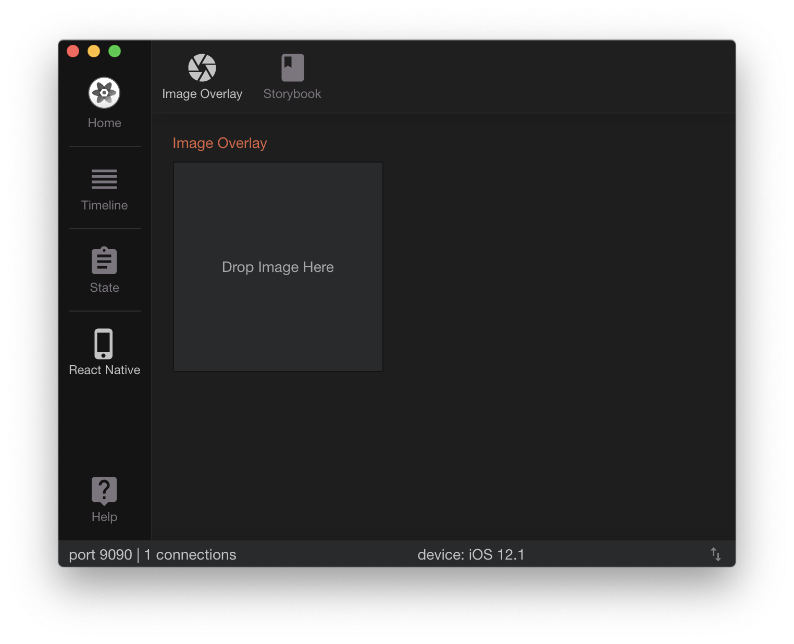Switch to the Storybook tab label
This screenshot has width=794, height=644.
tap(292, 94)
